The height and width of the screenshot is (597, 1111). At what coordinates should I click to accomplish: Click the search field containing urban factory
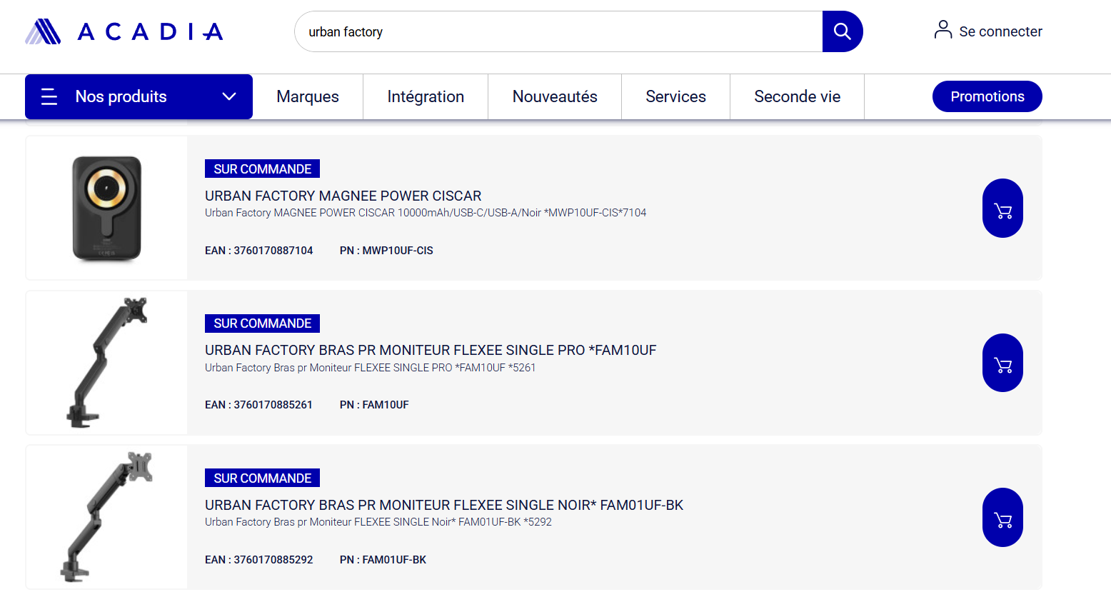(558, 31)
